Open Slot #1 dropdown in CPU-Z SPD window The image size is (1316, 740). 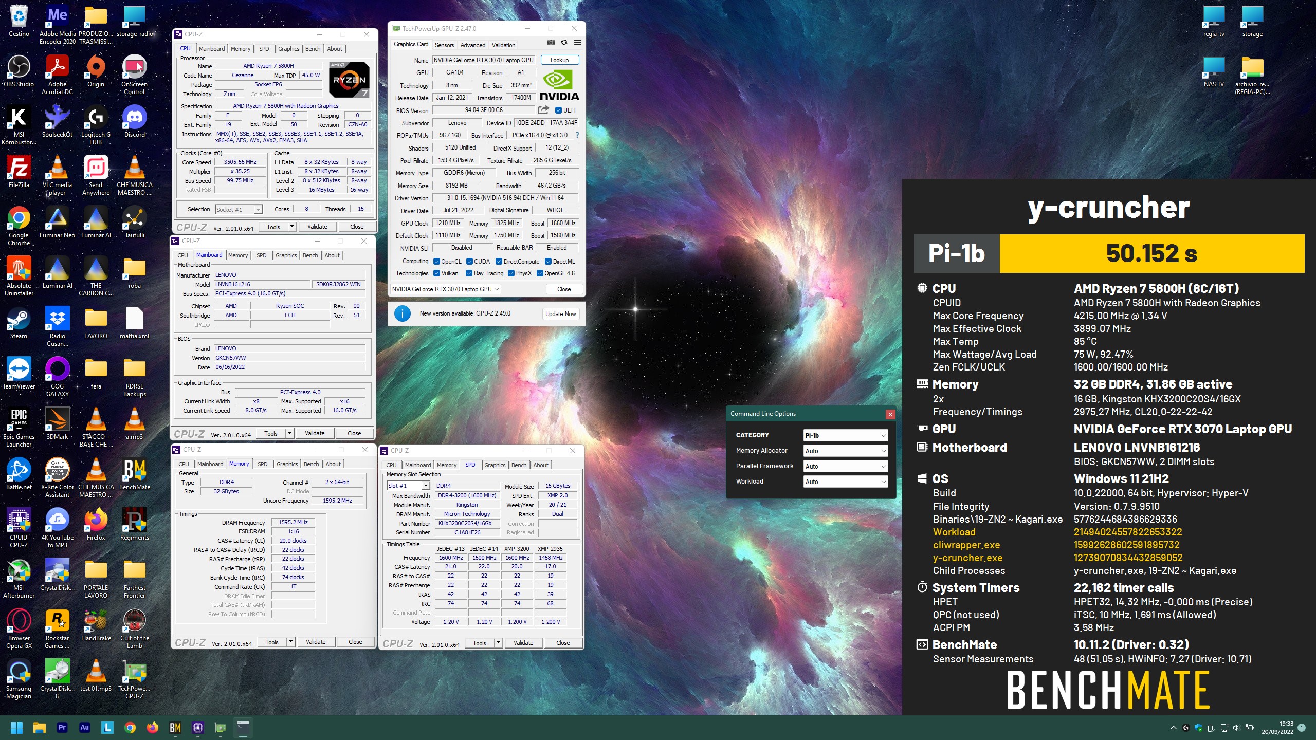pyautogui.click(x=408, y=486)
